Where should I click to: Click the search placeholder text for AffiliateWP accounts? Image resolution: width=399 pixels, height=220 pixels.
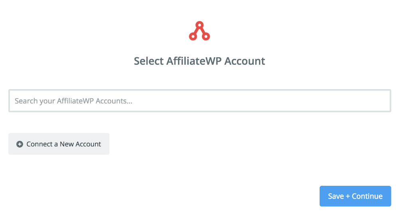(73, 101)
